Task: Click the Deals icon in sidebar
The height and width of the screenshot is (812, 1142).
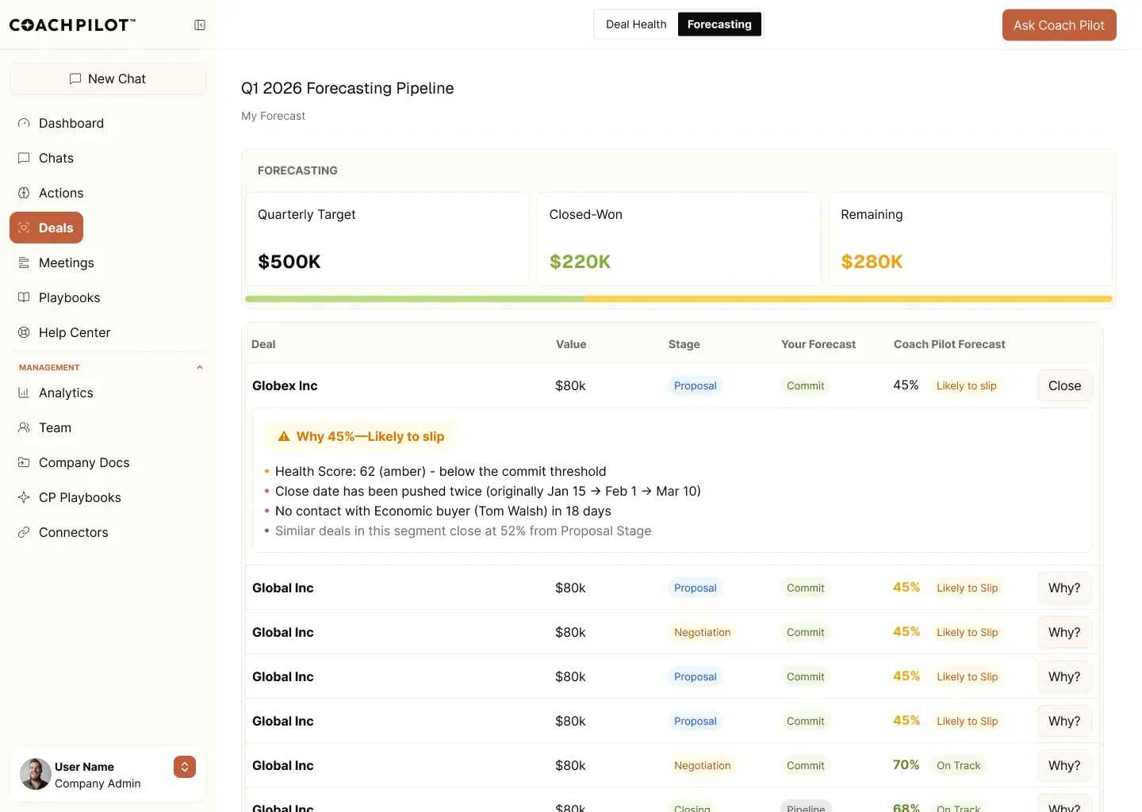Action: click(x=24, y=228)
